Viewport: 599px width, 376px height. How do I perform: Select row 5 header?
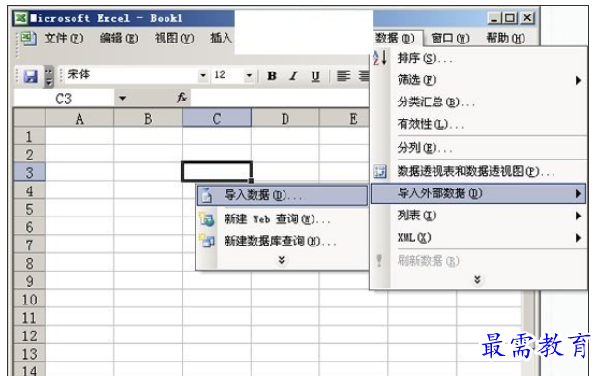pyautogui.click(x=29, y=209)
